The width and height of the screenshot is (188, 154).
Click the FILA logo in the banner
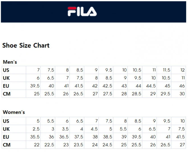point(82,12)
